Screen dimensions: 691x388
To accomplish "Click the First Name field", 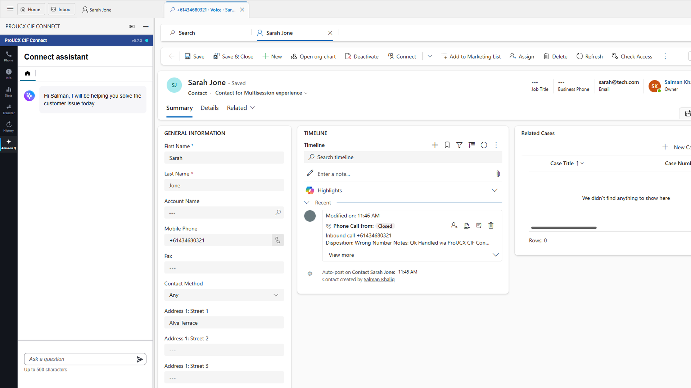I will click(224, 158).
